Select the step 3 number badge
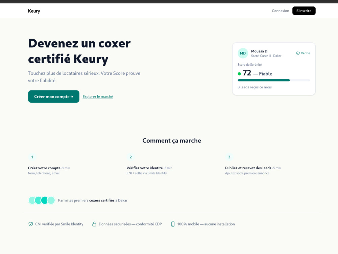Viewport: 338px width, 254px height. coord(229,157)
